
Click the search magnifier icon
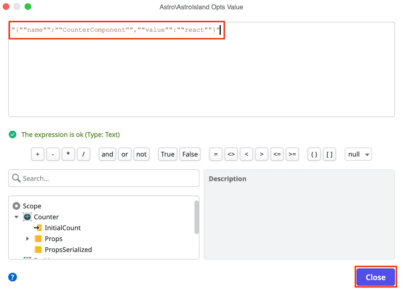[x=16, y=178]
